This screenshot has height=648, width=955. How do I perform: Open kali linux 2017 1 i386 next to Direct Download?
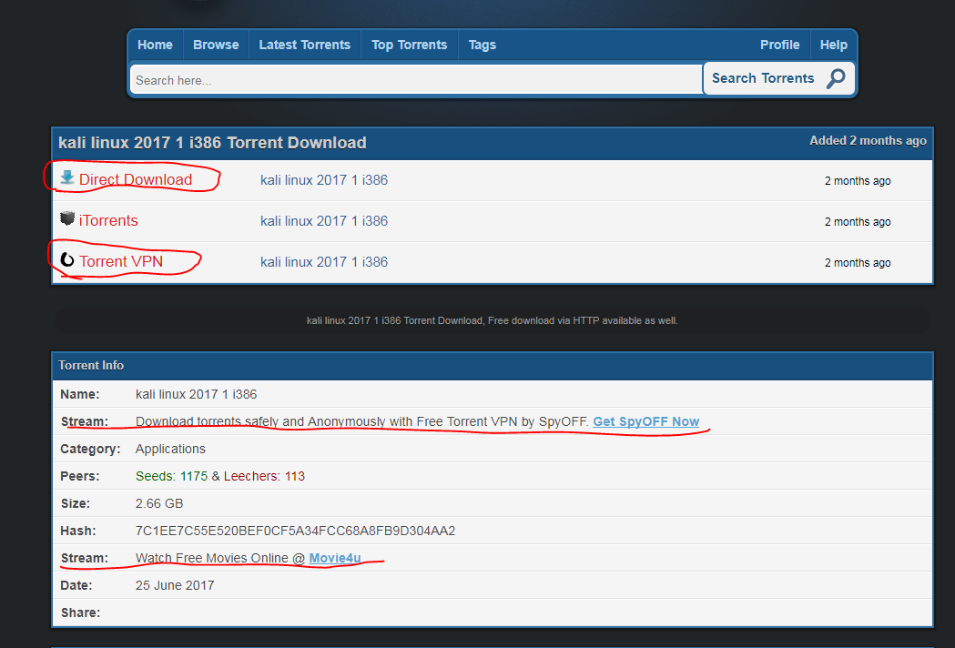(324, 179)
